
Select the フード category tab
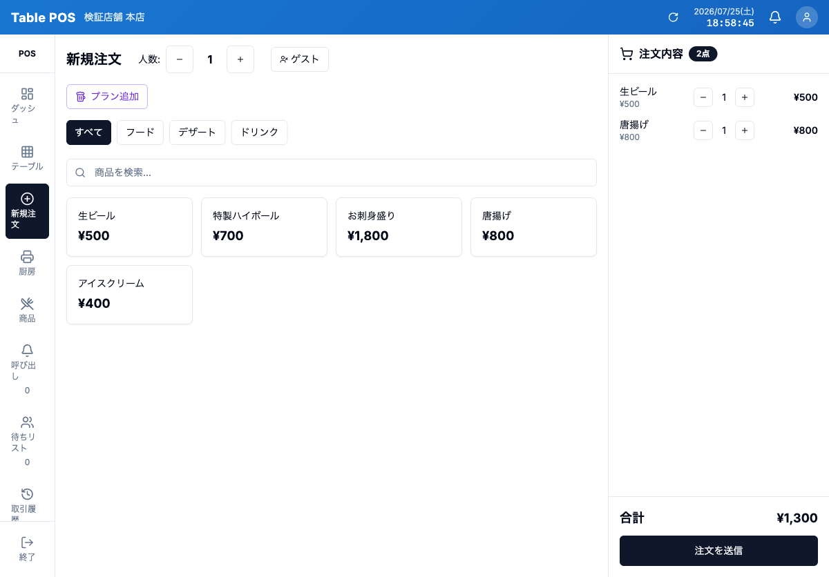[x=140, y=133]
